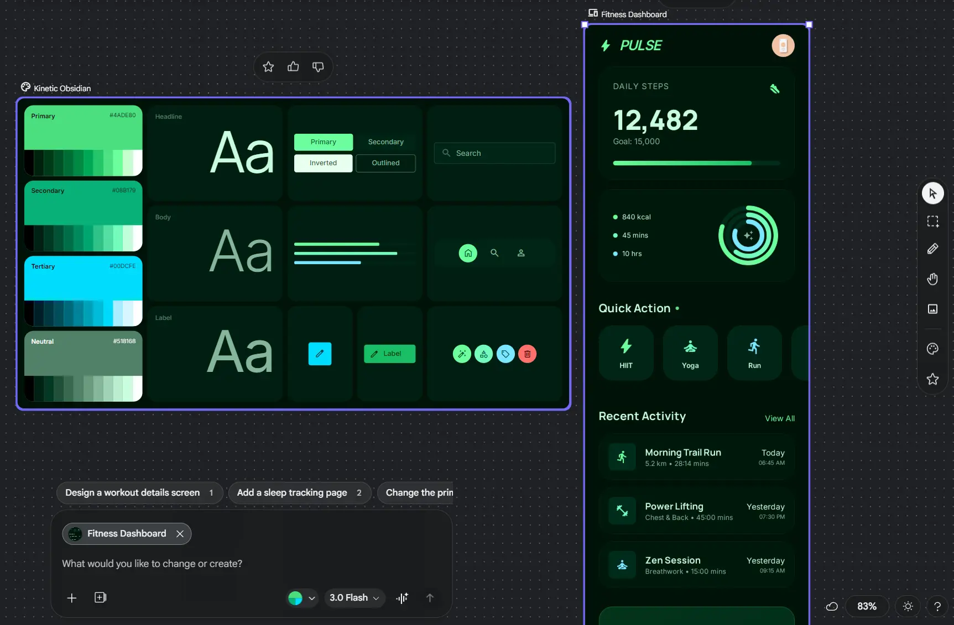954x625 pixels.
Task: Open the 3.0 Flash model dropdown
Action: click(354, 597)
